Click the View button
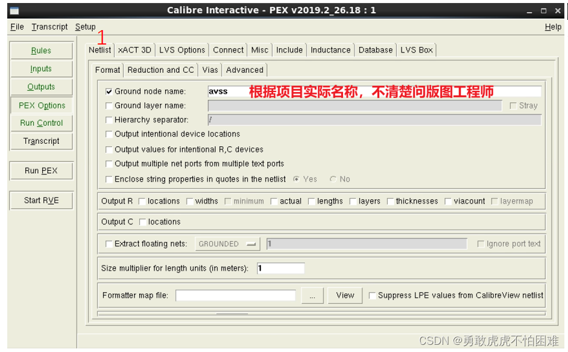The width and height of the screenshot is (568, 352). click(x=345, y=295)
